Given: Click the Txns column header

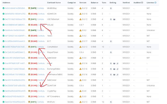Looking at the screenshot, I should tap(104, 3).
